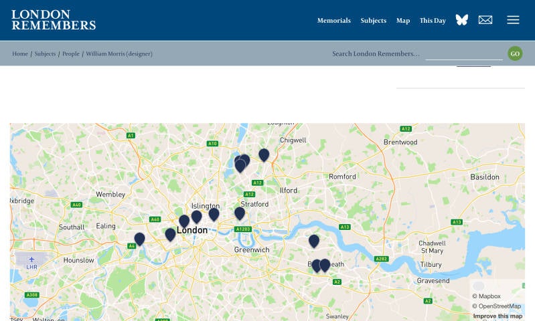Click the Hounslow map label

pos(79,260)
